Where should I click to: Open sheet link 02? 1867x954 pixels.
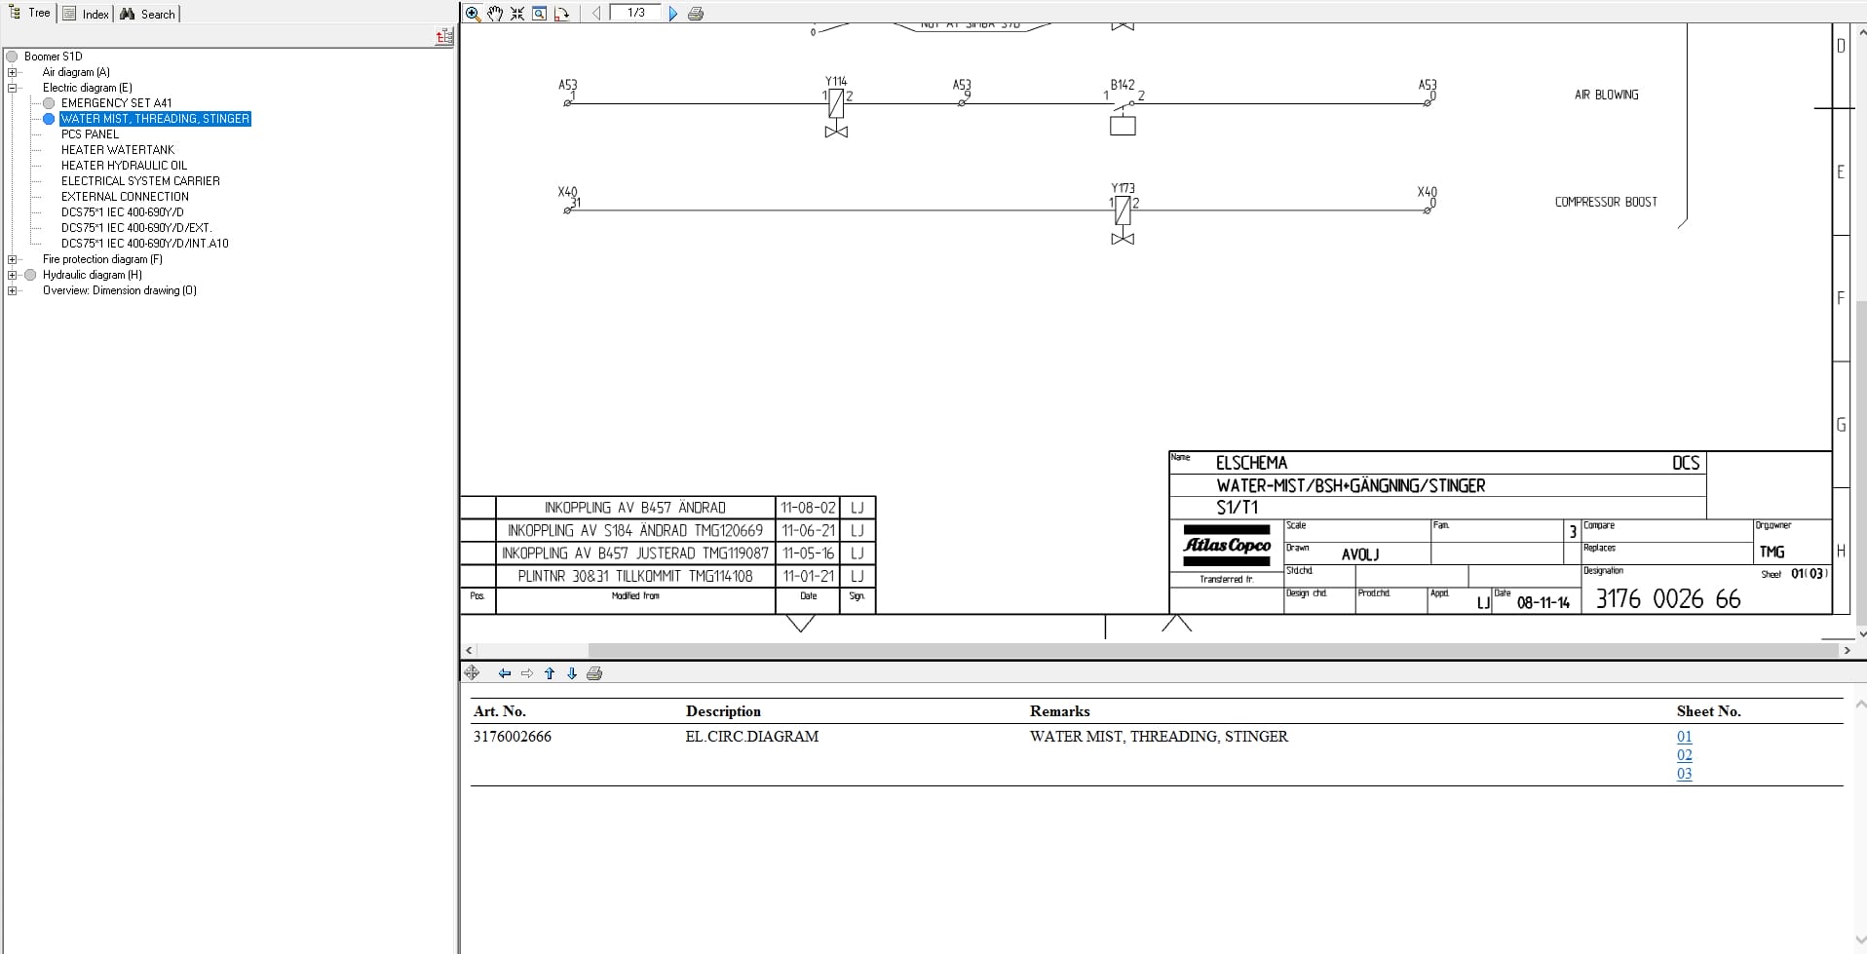click(1685, 755)
